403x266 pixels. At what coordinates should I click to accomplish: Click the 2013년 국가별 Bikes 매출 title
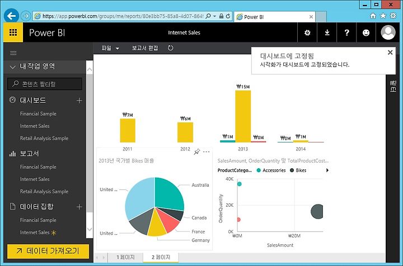[x=126, y=161]
